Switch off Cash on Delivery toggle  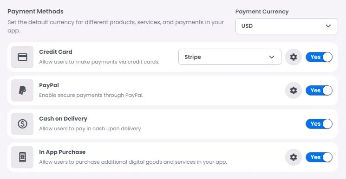click(319, 124)
